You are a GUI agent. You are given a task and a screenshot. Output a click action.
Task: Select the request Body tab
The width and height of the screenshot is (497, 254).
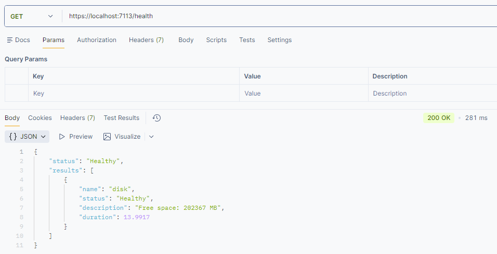click(x=186, y=40)
